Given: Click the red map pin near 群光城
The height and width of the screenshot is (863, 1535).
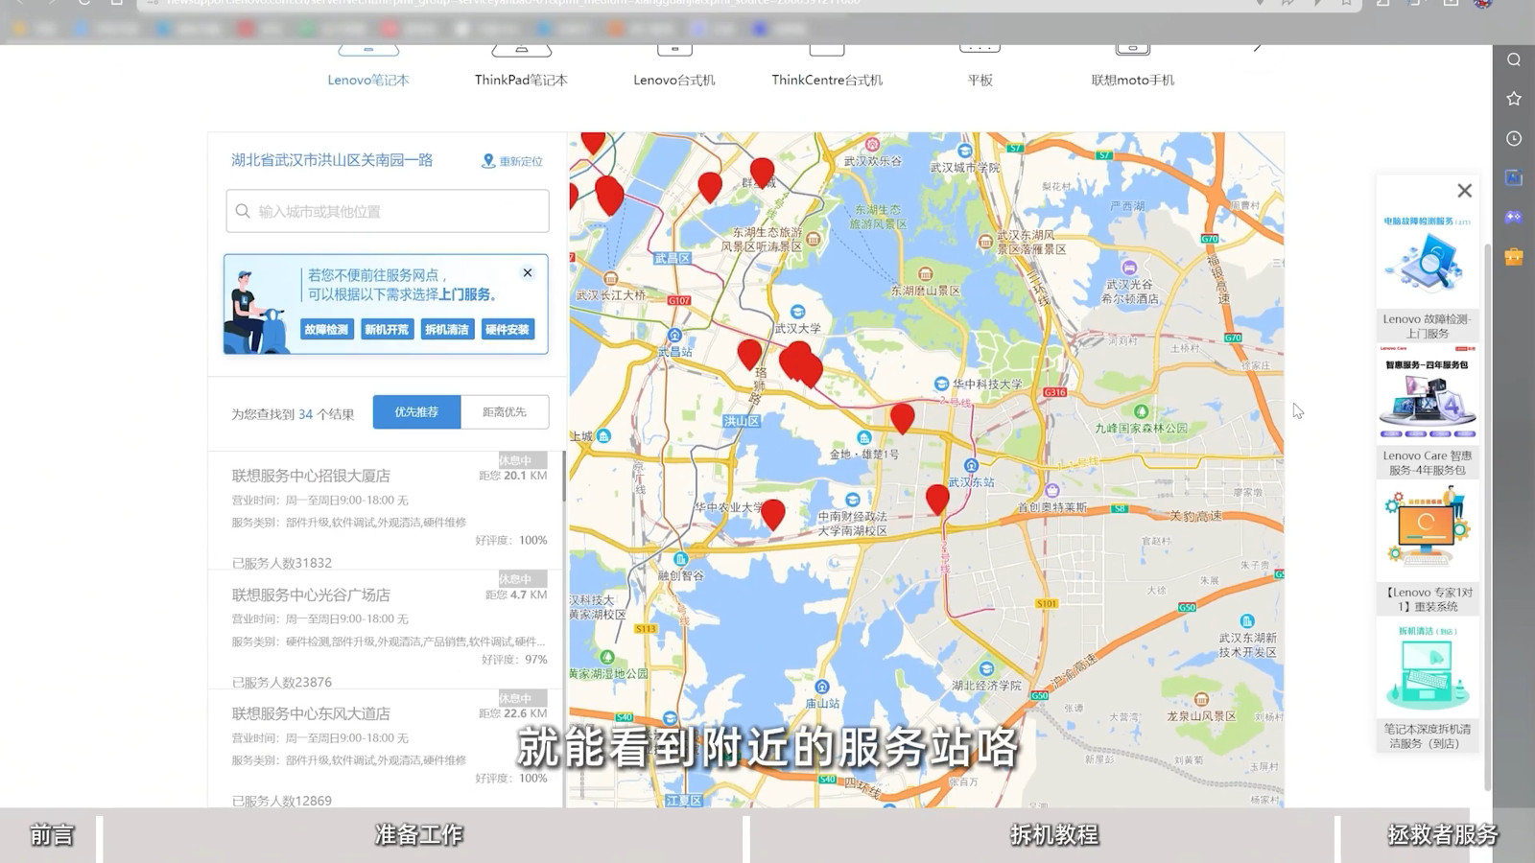Looking at the screenshot, I should pyautogui.click(x=762, y=173).
